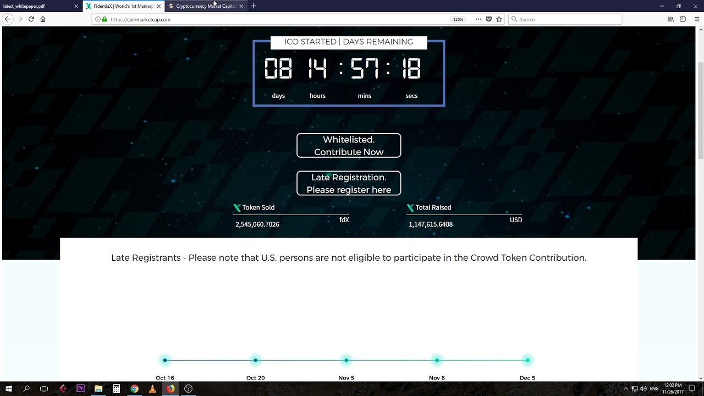
Task: Open the Firefox Library icon
Action: 671,19
